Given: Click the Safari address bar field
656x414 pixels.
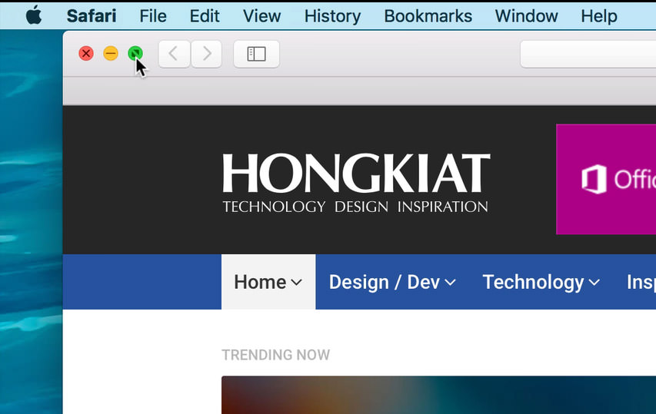Looking at the screenshot, I should point(588,54).
